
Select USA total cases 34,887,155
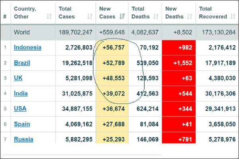(77, 109)
